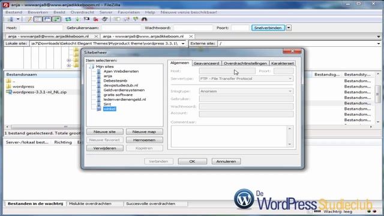Open the Lokale site path dropdown
Image resolution: width=384 pixels, height=216 pixels.
coord(183,44)
